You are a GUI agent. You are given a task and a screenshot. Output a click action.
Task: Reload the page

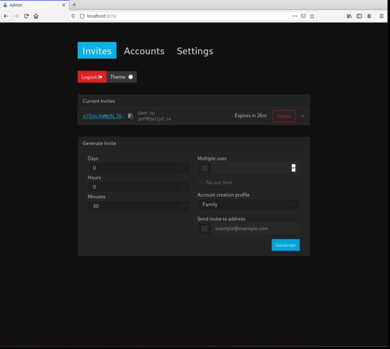(x=26, y=16)
